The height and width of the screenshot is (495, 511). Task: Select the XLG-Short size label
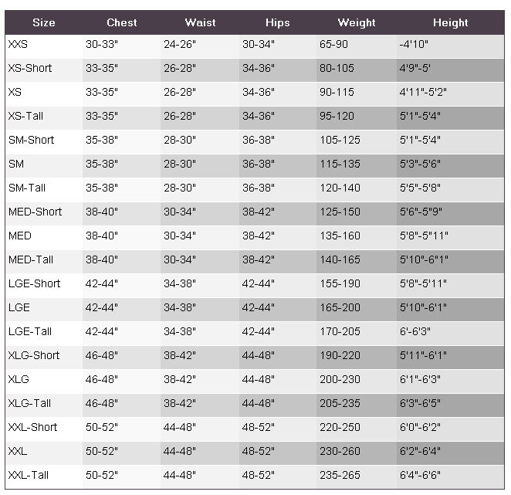(34, 355)
